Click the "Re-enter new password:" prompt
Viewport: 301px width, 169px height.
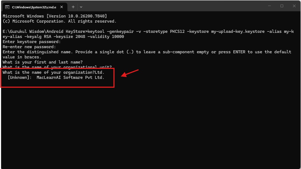coord(29,47)
